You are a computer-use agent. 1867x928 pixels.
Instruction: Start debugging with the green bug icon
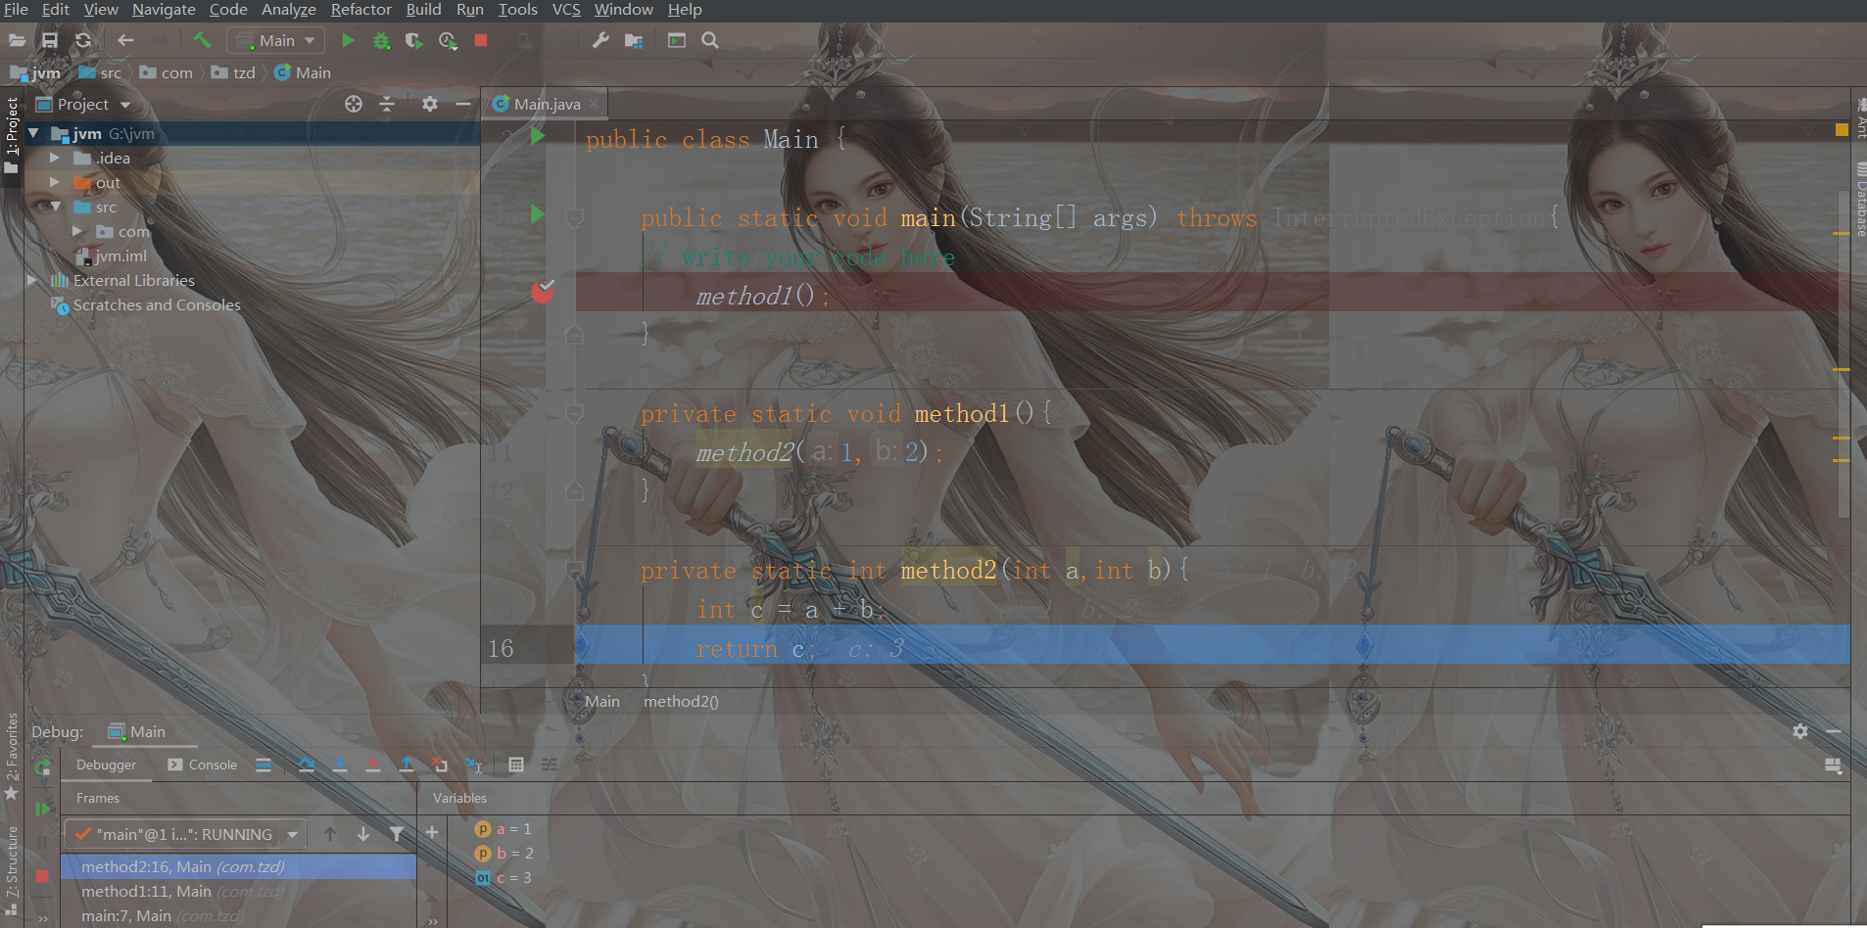381,40
